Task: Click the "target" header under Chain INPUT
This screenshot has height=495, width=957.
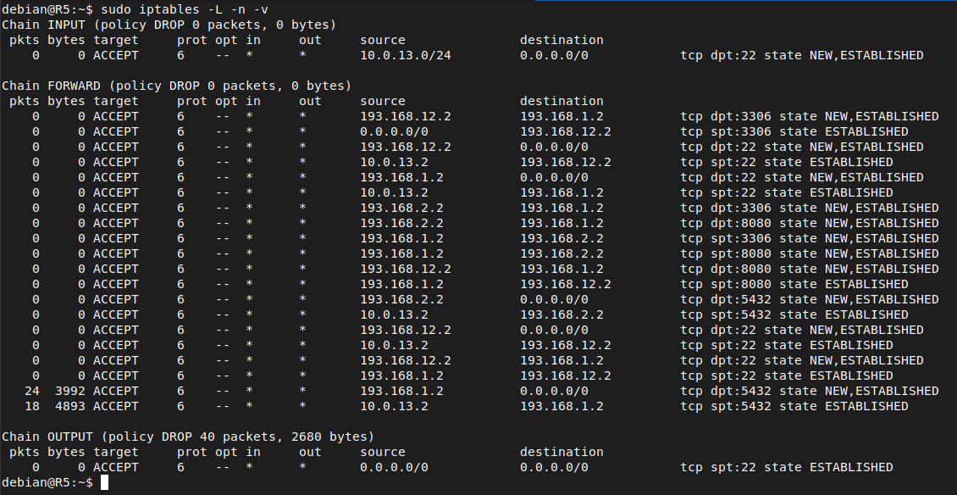Action: coord(116,40)
